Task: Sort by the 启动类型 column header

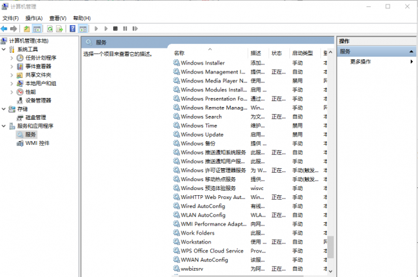Action: point(302,53)
